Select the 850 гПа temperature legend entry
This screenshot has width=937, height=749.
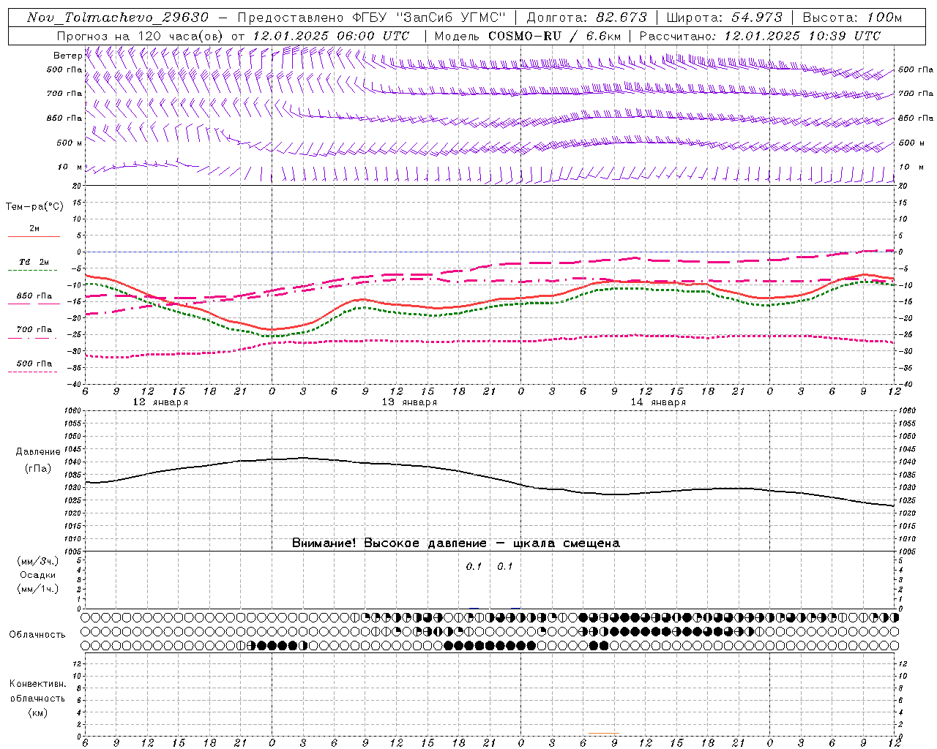coord(34,296)
